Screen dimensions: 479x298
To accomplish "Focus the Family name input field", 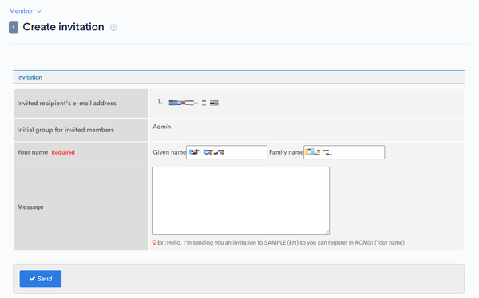I will (344, 152).
